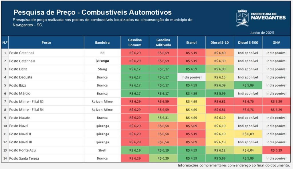The image size is (293, 169).
Task: Select the 'Gasolina Comum' column header
Action: coord(135,42)
